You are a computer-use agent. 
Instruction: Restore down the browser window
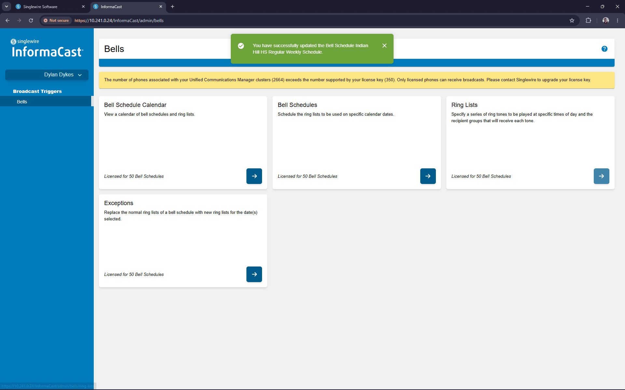click(603, 6)
